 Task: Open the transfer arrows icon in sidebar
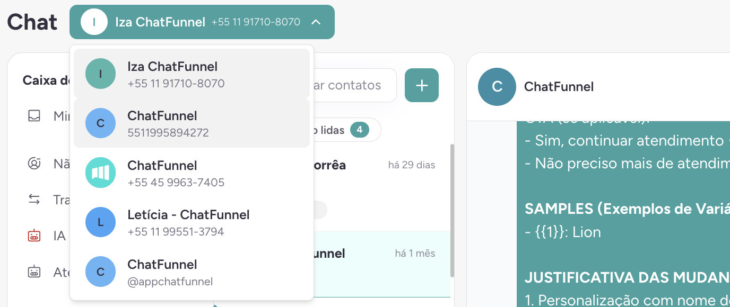pyautogui.click(x=34, y=200)
